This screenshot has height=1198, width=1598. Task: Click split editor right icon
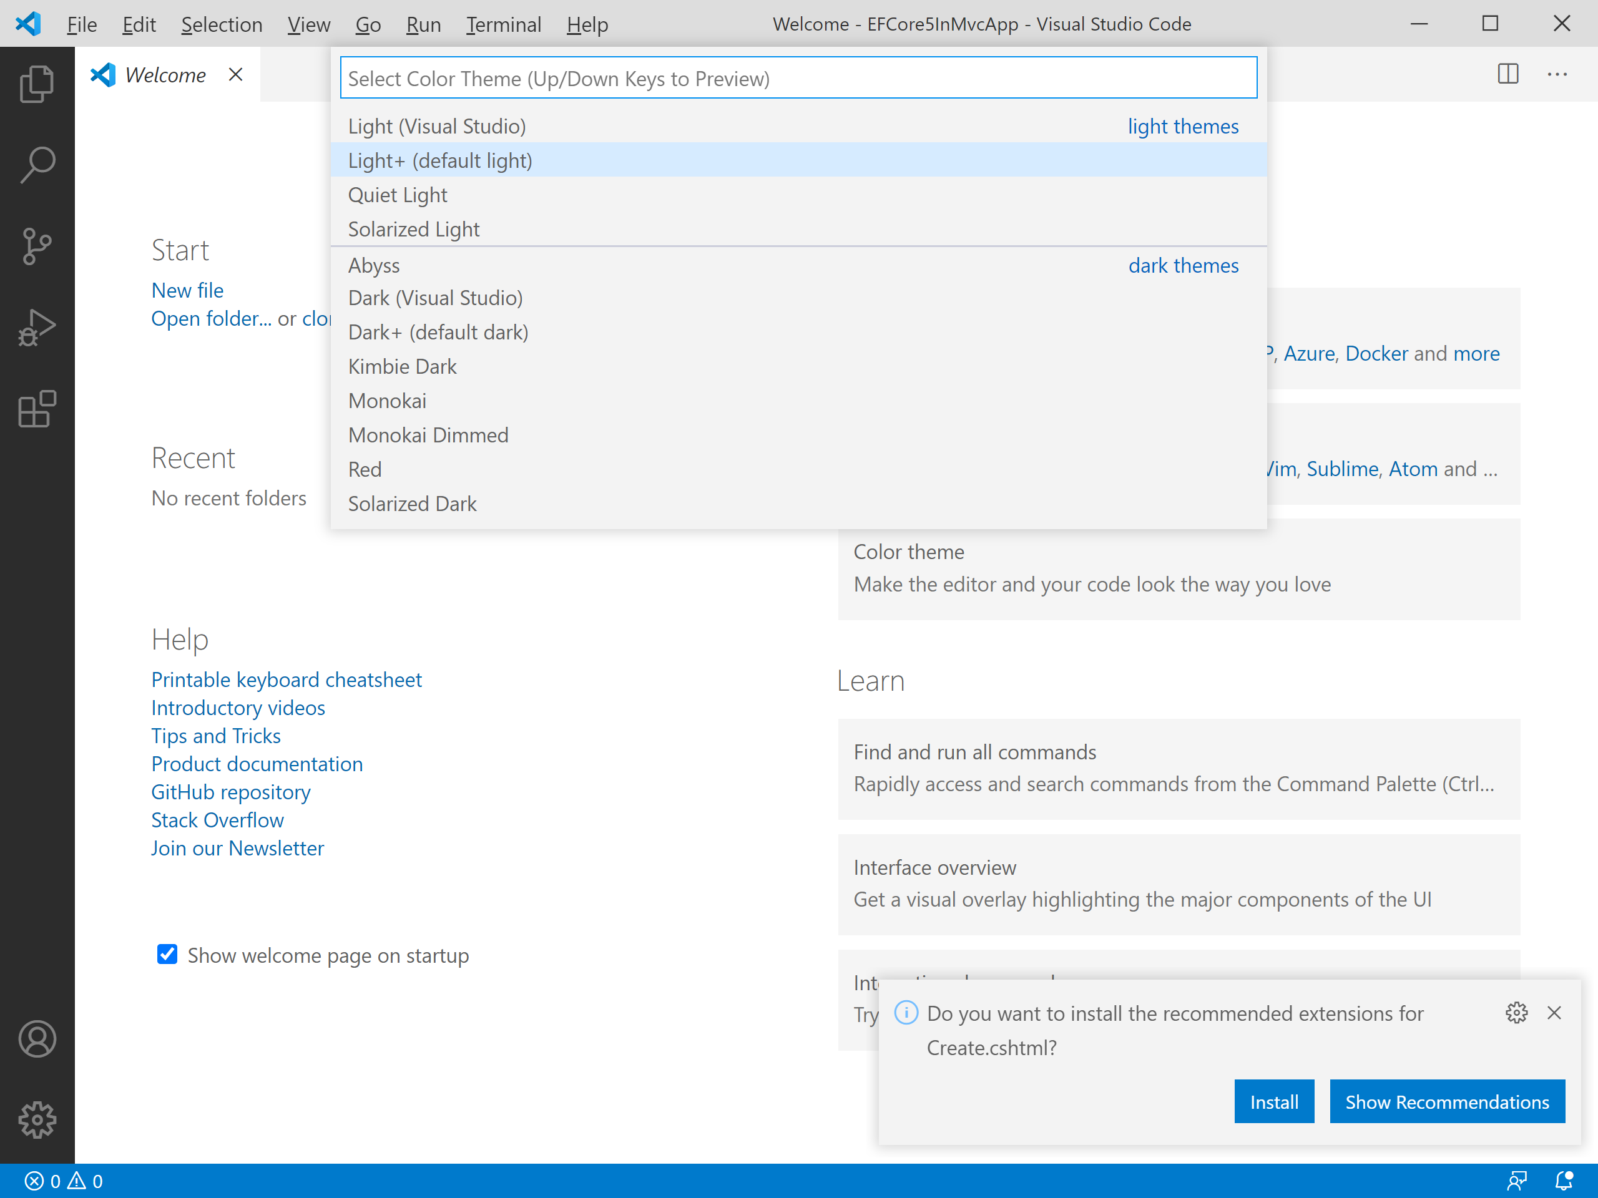tap(1507, 74)
